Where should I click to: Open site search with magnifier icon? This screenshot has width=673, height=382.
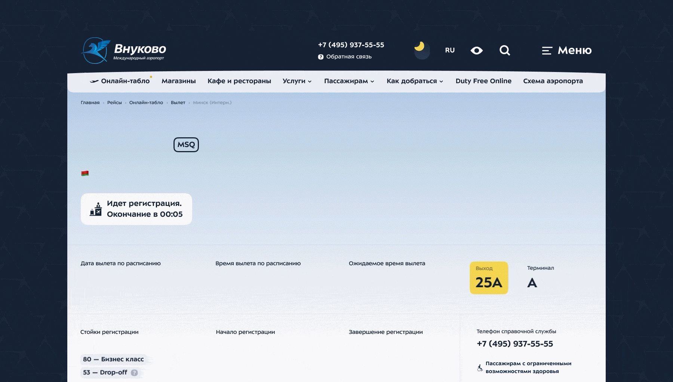coord(505,50)
